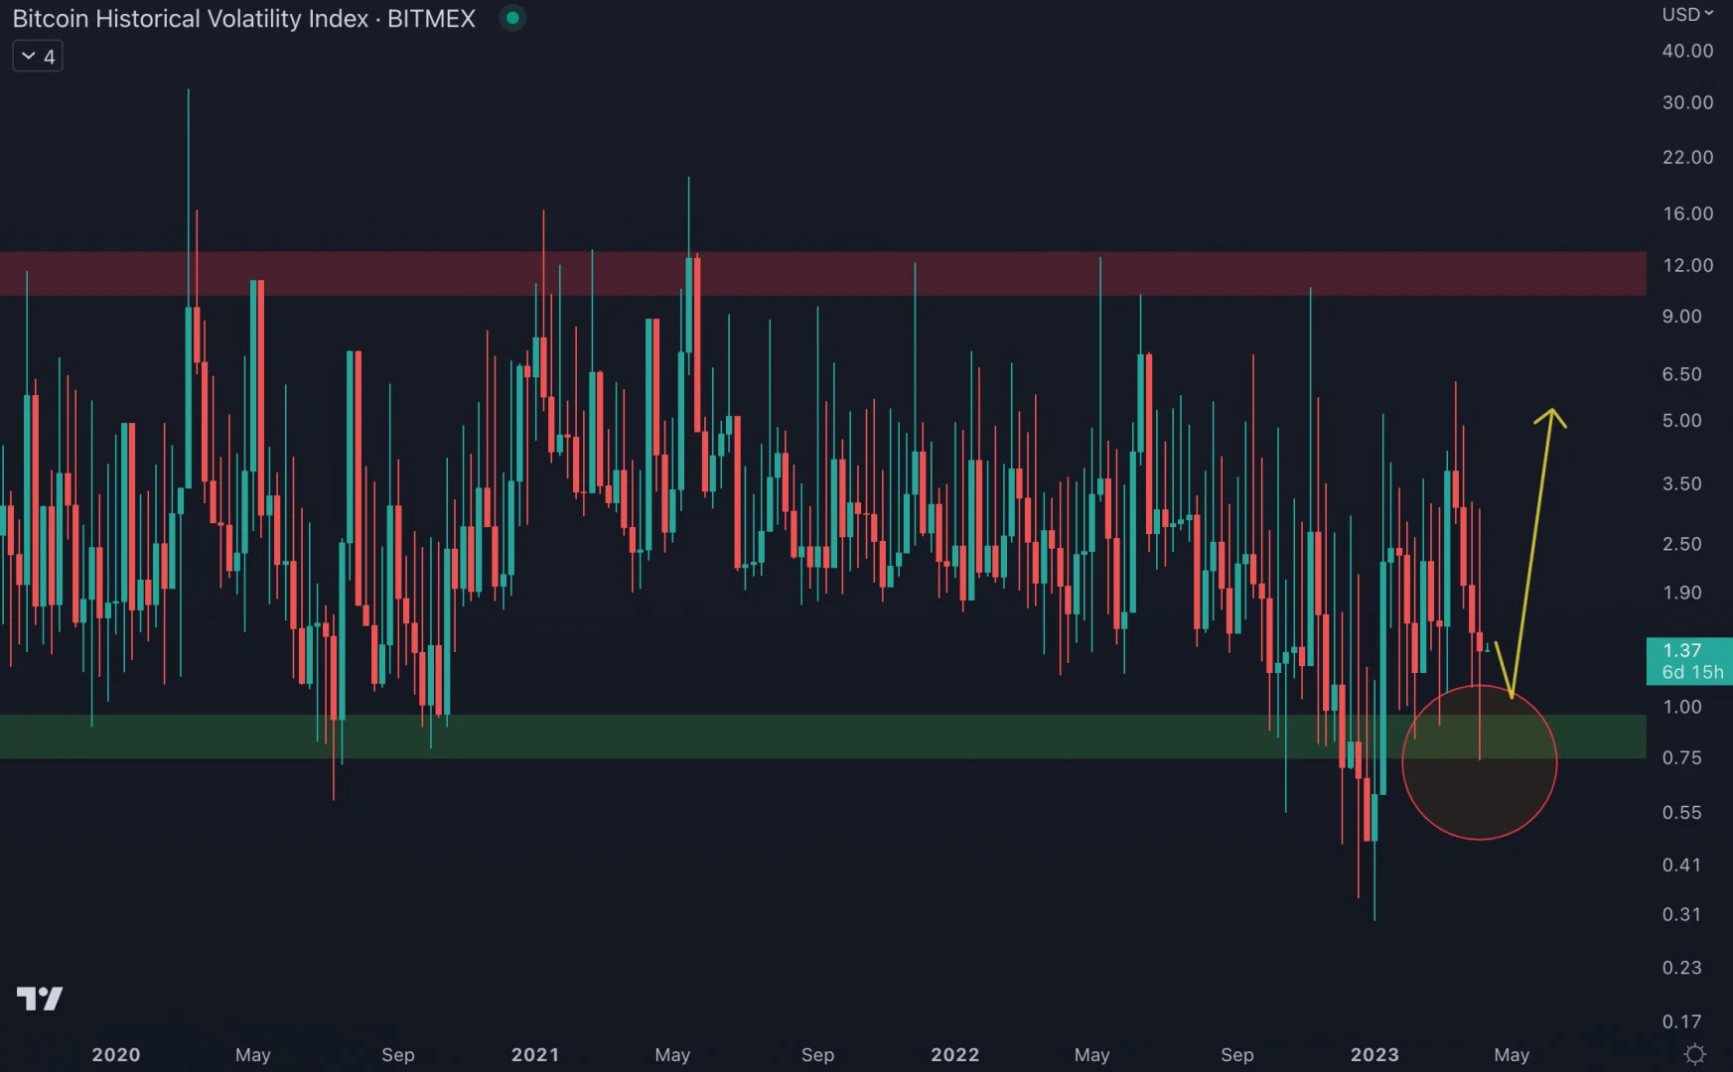Click the Bitcoin Historical Volatility Index title

coord(243,19)
